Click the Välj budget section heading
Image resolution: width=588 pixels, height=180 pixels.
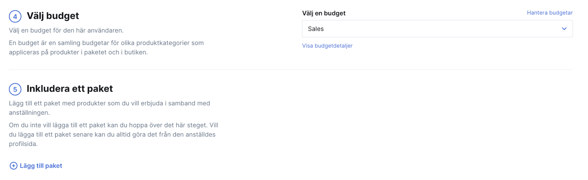click(x=53, y=16)
